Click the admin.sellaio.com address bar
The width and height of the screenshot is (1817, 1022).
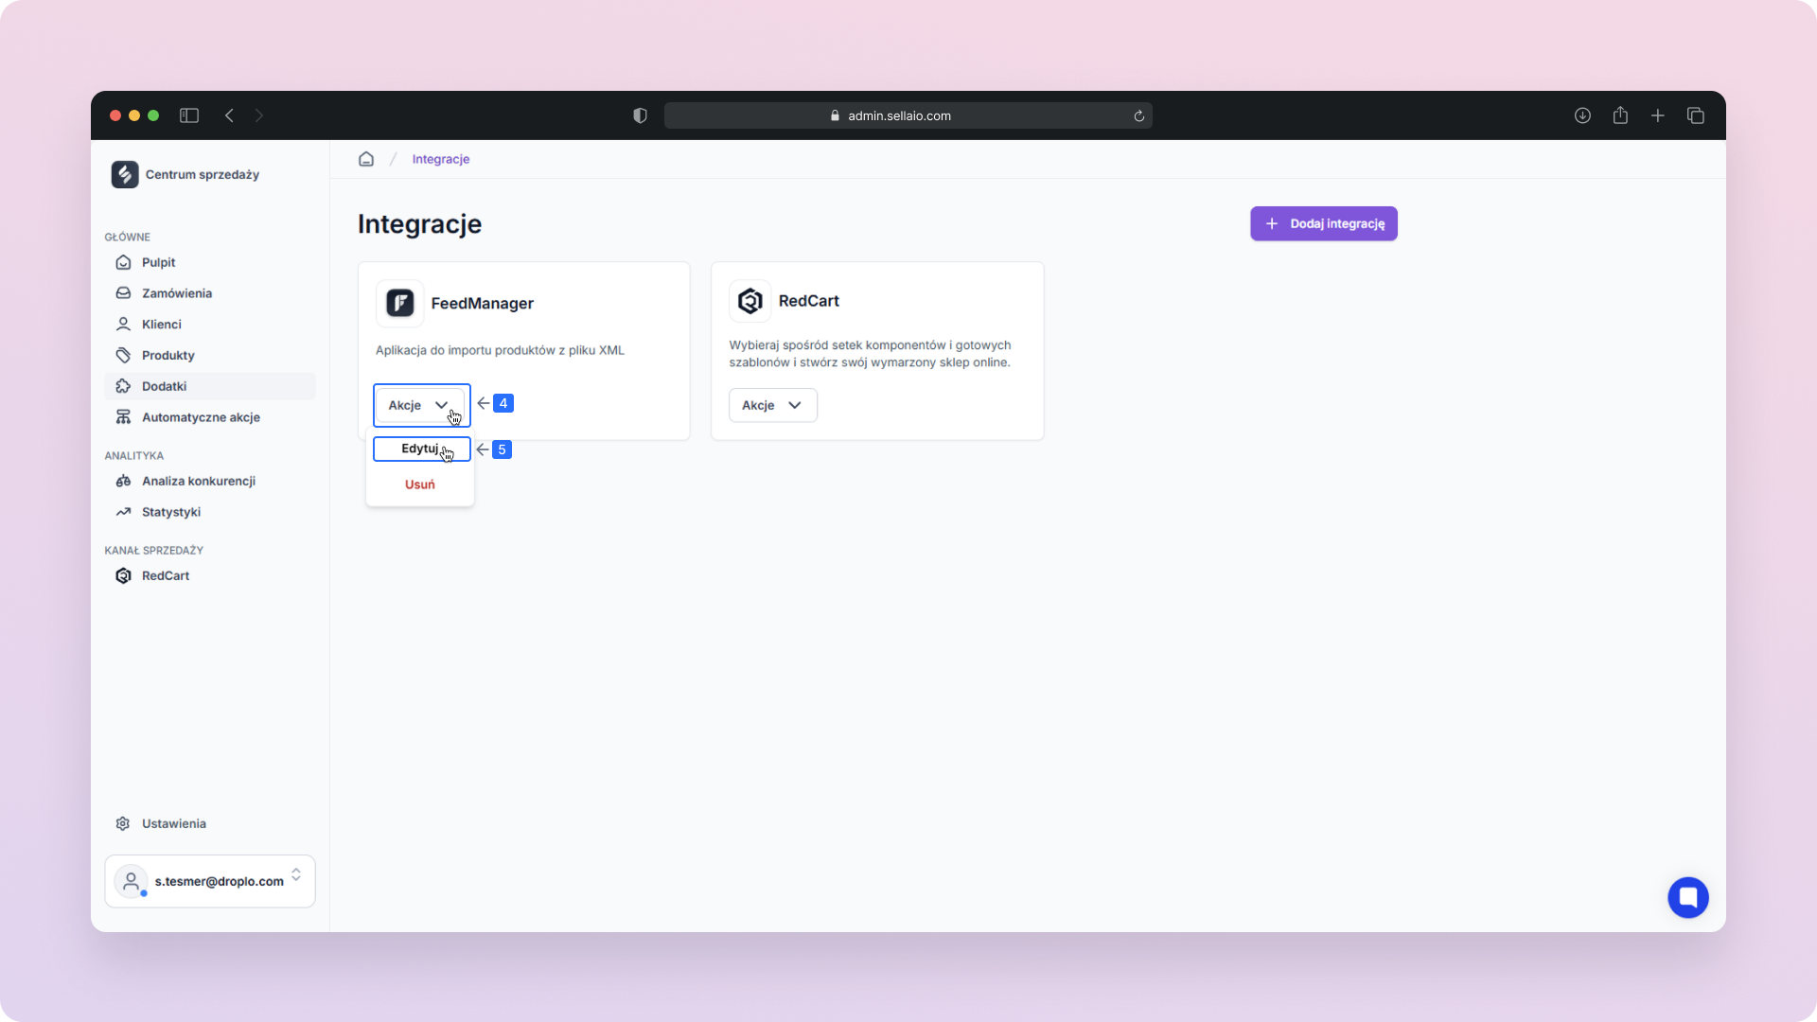click(908, 115)
